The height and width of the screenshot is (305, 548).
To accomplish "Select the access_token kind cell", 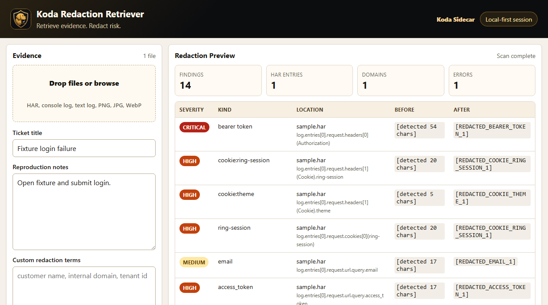I will pos(235,287).
